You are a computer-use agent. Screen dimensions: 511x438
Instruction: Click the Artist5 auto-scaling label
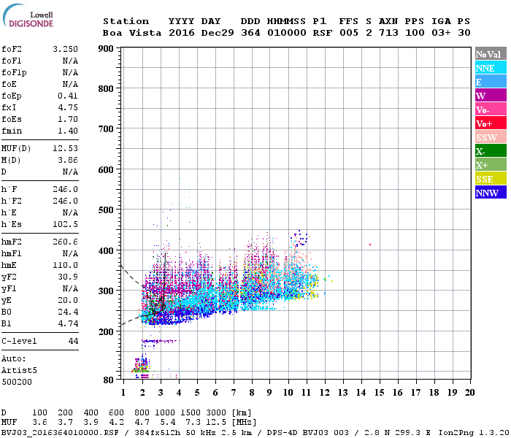coord(19,371)
